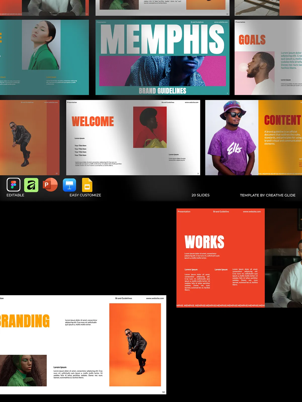Click the teal slide with green blazer woman

tap(44, 57)
